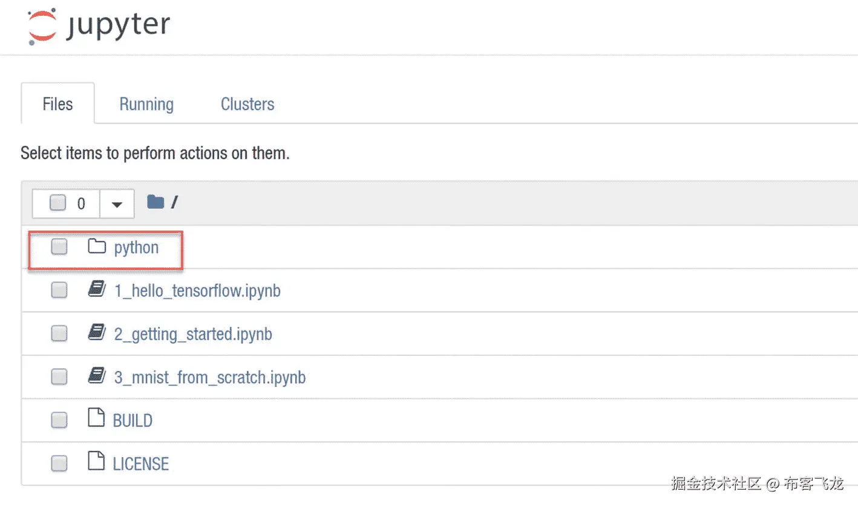
Task: Click the notebook icon beside 1_hello_tensorflow.ipynb
Action: [x=96, y=290]
